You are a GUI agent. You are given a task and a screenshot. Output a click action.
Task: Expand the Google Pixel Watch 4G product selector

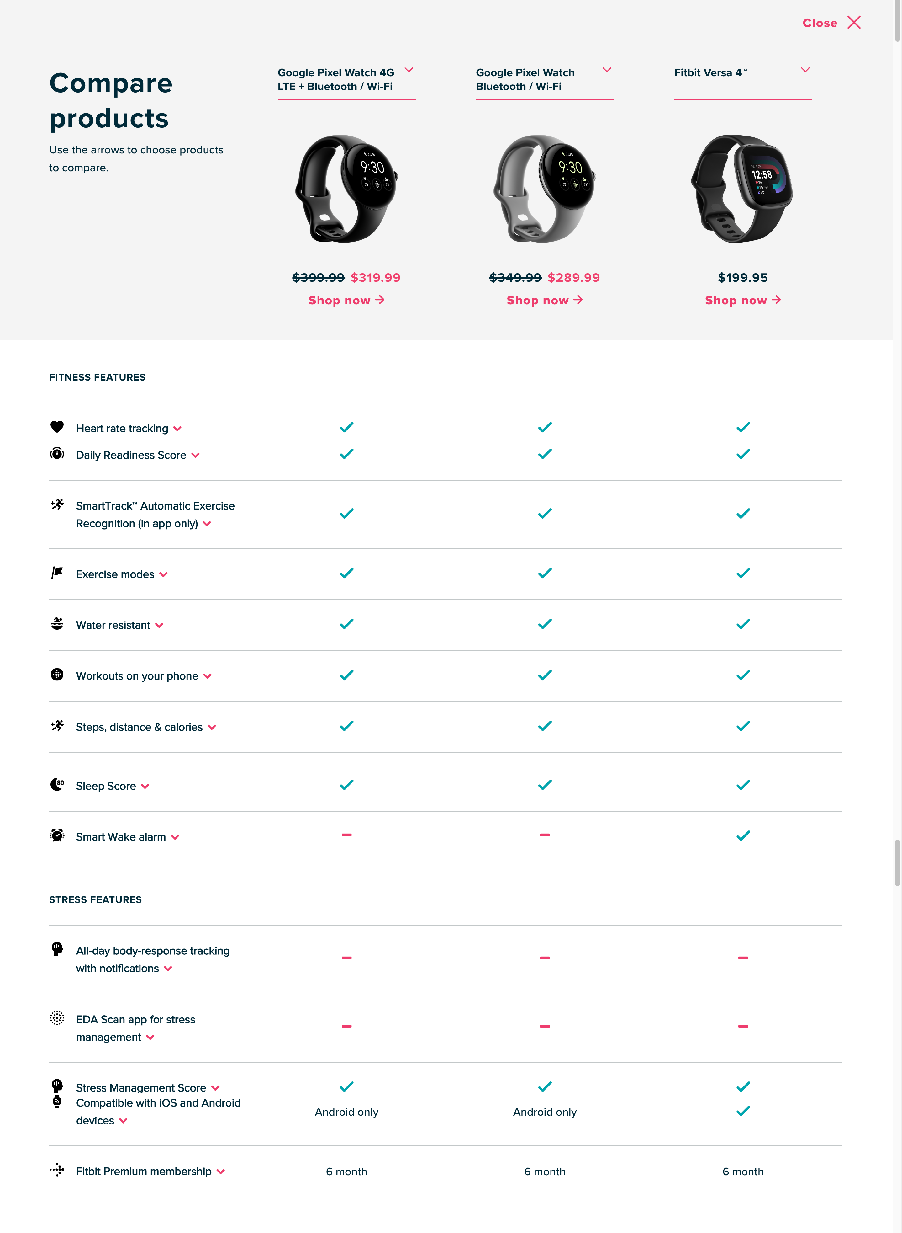pos(409,70)
